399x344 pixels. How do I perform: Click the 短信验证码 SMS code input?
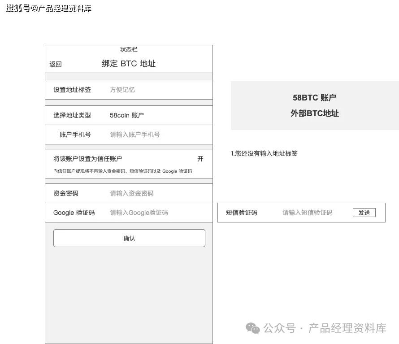click(x=307, y=213)
